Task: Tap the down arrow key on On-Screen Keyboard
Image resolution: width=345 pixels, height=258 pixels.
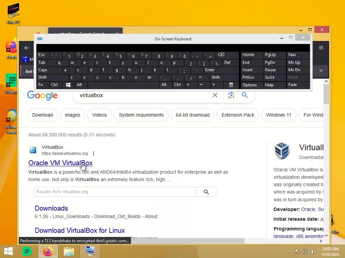Action: [201, 85]
